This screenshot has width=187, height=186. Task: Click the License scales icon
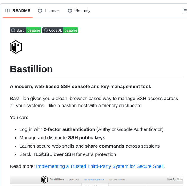(x=40, y=11)
